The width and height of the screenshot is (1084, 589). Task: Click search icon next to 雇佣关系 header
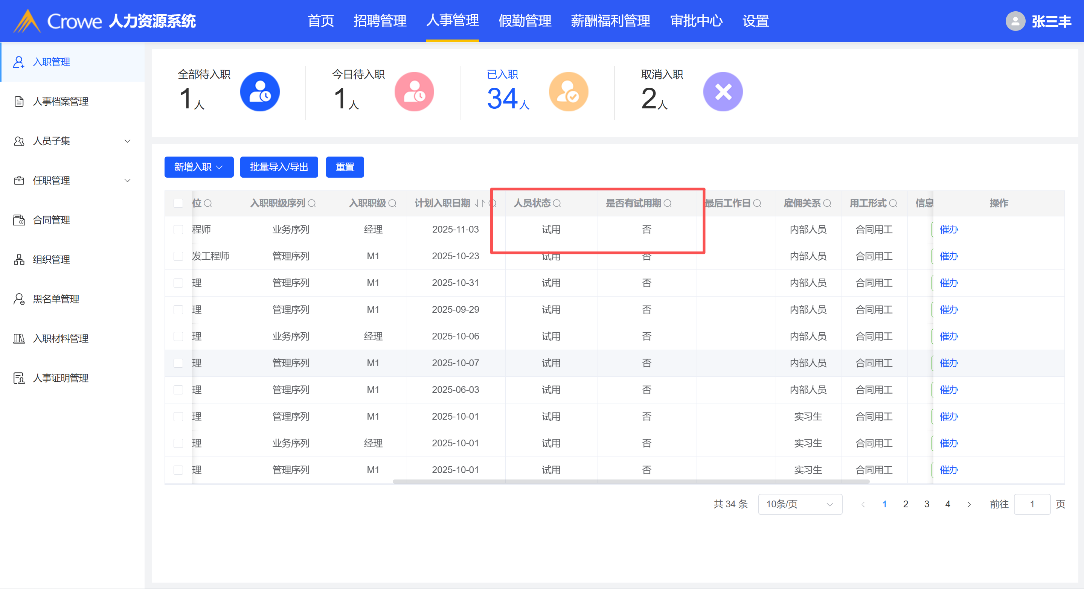click(827, 204)
